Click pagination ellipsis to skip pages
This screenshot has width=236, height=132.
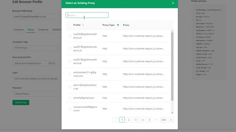156,120
